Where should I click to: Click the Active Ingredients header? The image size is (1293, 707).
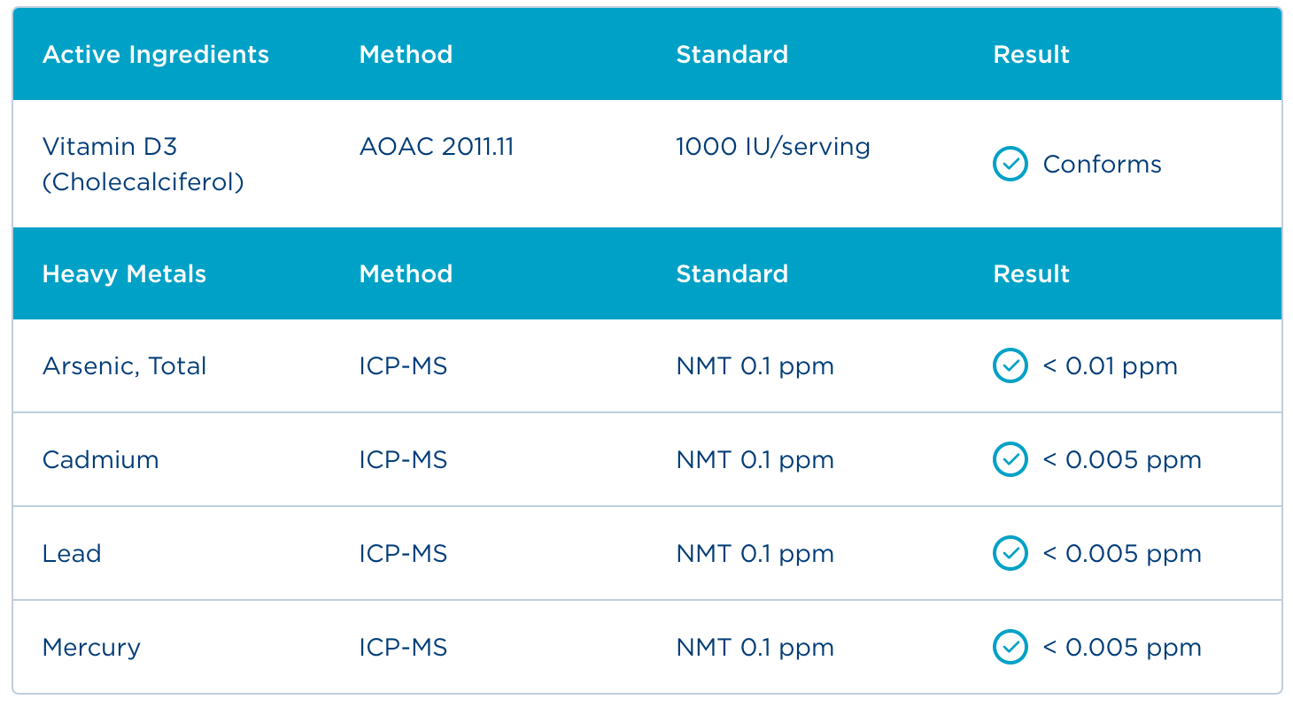pos(156,55)
